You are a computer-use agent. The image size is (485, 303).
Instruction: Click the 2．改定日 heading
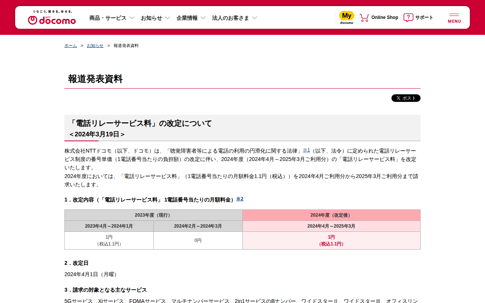77,263
